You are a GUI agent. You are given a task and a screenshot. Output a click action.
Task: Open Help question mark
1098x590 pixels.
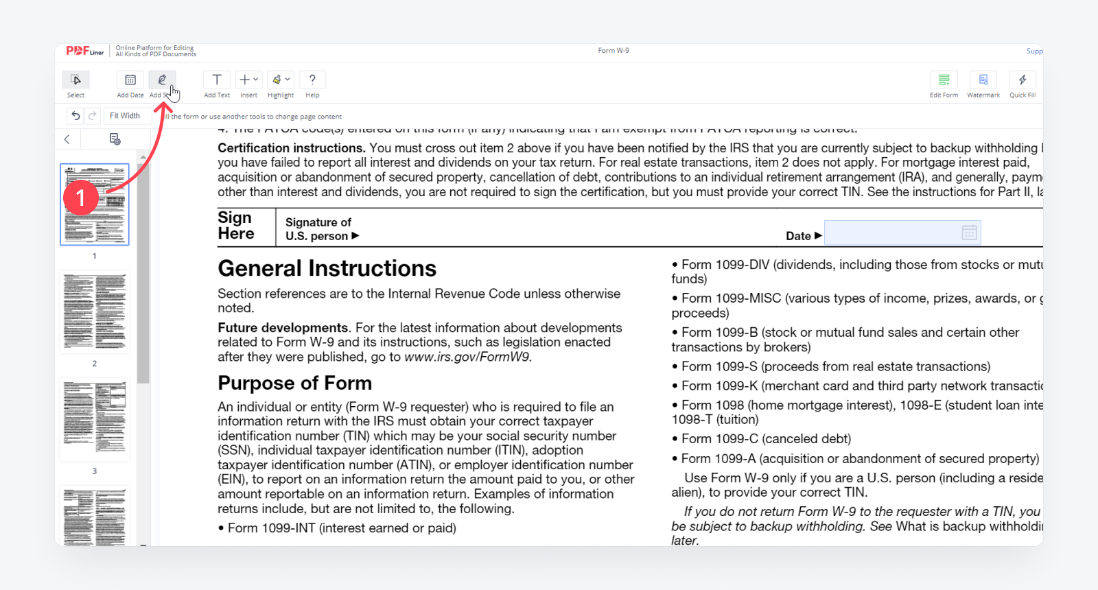[312, 80]
